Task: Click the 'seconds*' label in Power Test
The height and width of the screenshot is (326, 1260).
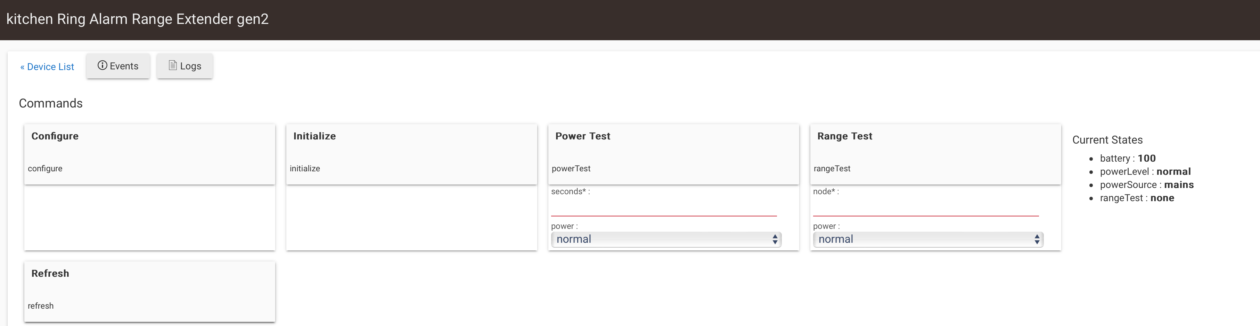Action: pyautogui.click(x=570, y=191)
